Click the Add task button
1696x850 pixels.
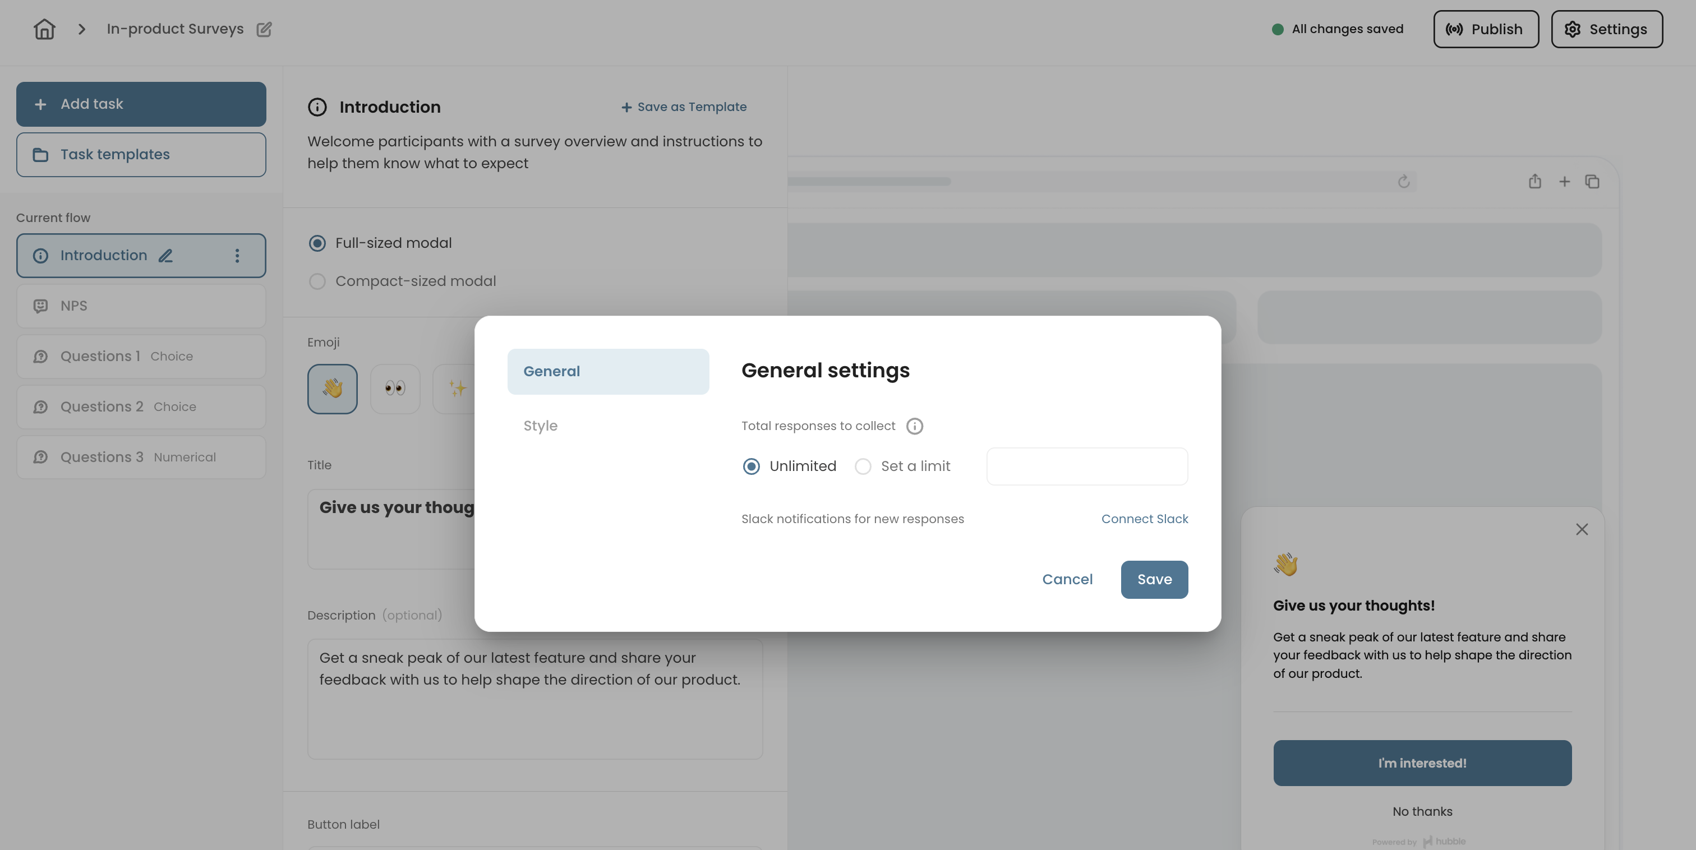pyautogui.click(x=141, y=104)
